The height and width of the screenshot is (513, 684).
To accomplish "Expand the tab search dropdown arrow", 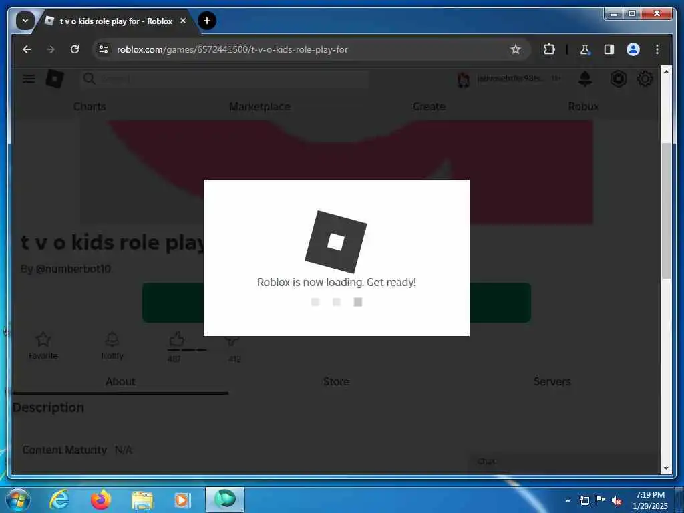I will pyautogui.click(x=25, y=21).
